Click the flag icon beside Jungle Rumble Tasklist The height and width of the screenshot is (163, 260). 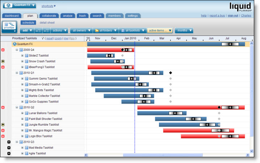[x=3, y=125]
